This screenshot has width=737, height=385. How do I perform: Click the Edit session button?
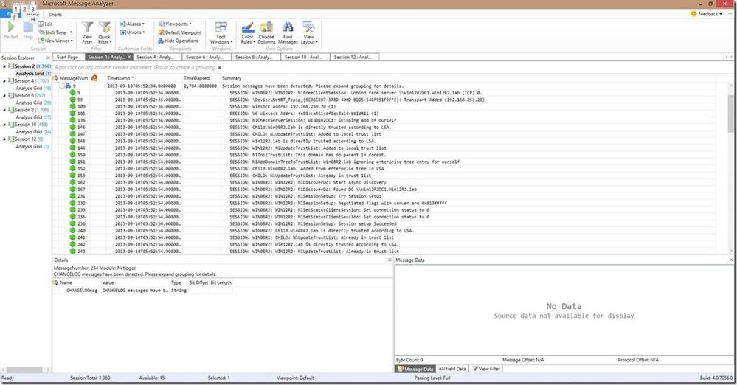pos(46,24)
